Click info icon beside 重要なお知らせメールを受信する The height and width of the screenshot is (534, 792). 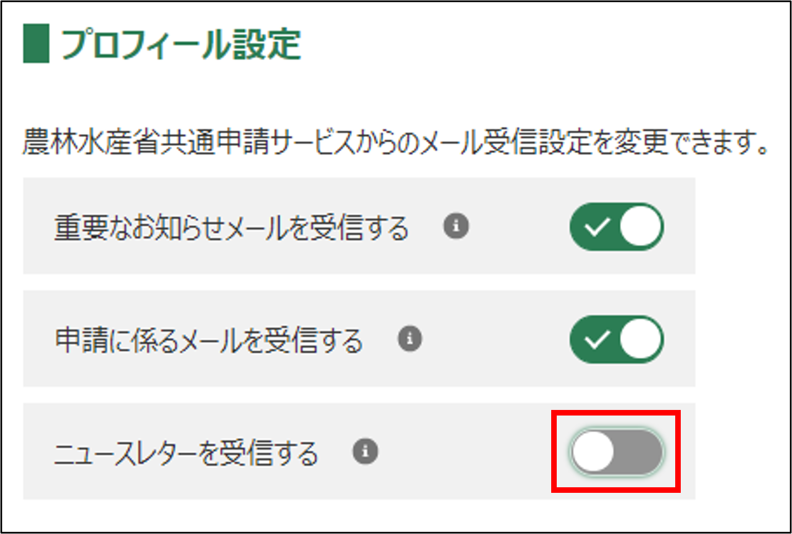(x=456, y=226)
